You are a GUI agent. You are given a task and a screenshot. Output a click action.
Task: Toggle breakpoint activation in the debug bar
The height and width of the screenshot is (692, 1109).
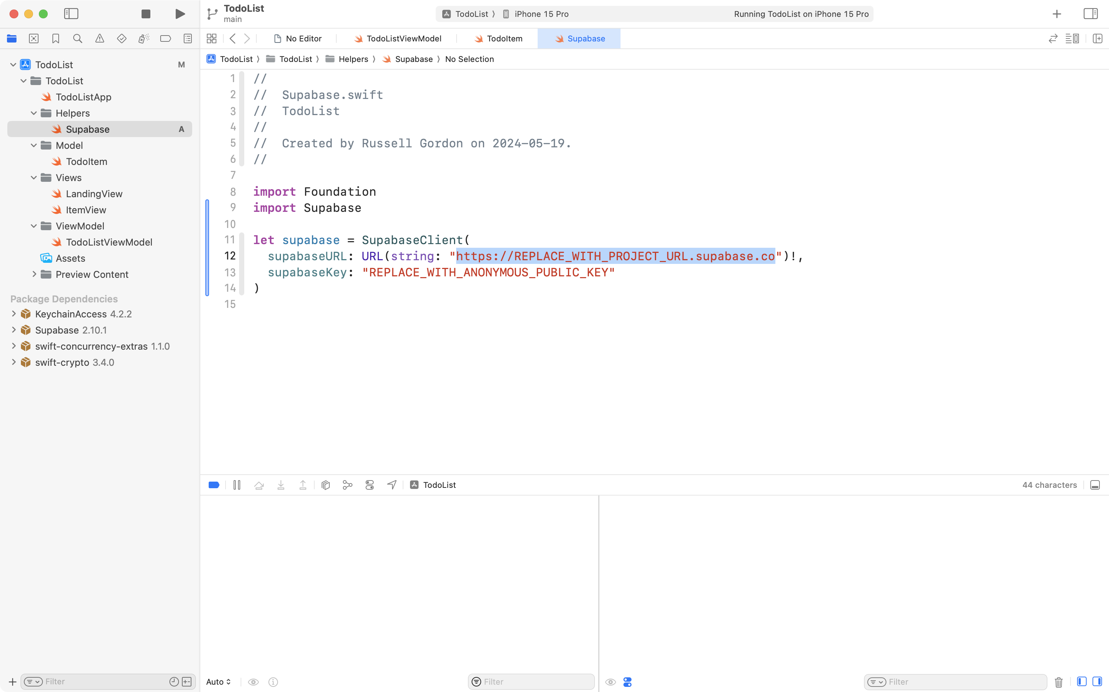(214, 485)
